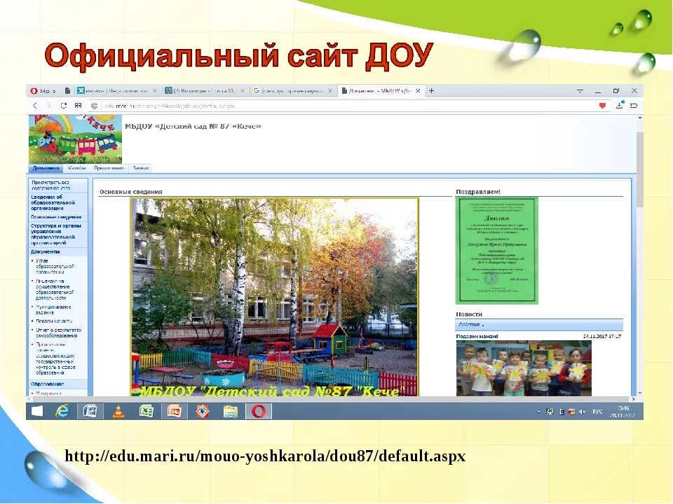The width and height of the screenshot is (673, 504).
Task: Switch to Microsoft Word on the taskbar
Action: pos(90,412)
